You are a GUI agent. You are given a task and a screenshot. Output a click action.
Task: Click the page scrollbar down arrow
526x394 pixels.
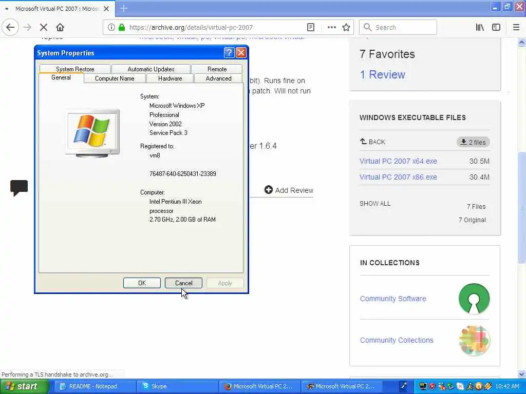click(x=522, y=374)
